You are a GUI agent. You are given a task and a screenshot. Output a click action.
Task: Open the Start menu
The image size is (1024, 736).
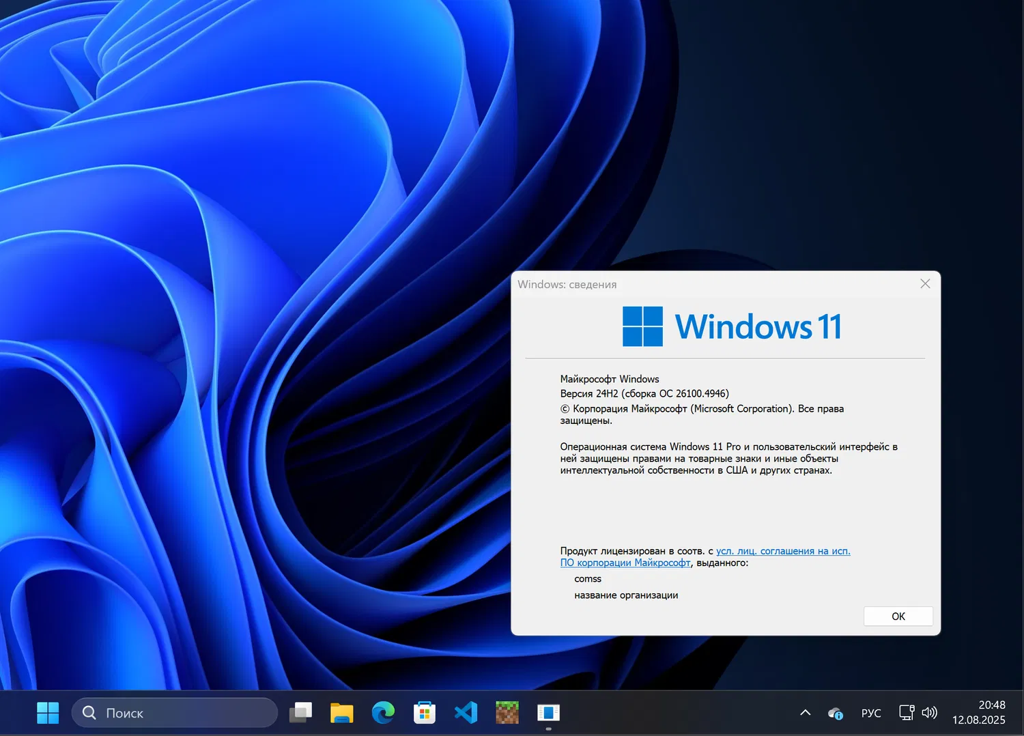point(48,712)
